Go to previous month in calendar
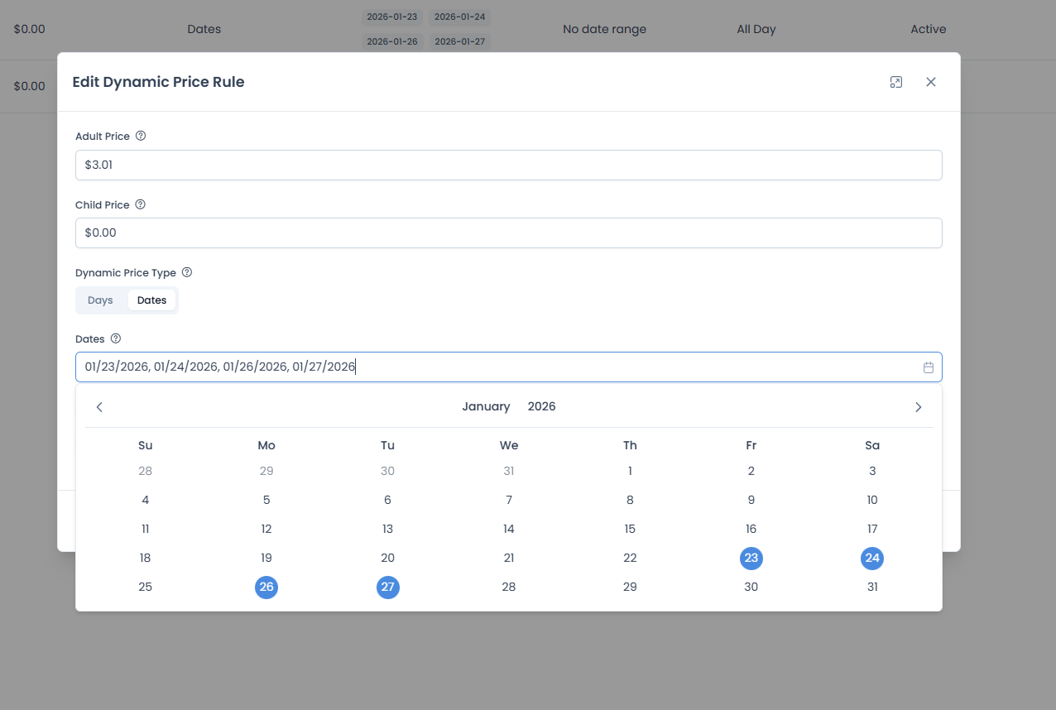 click(x=99, y=407)
